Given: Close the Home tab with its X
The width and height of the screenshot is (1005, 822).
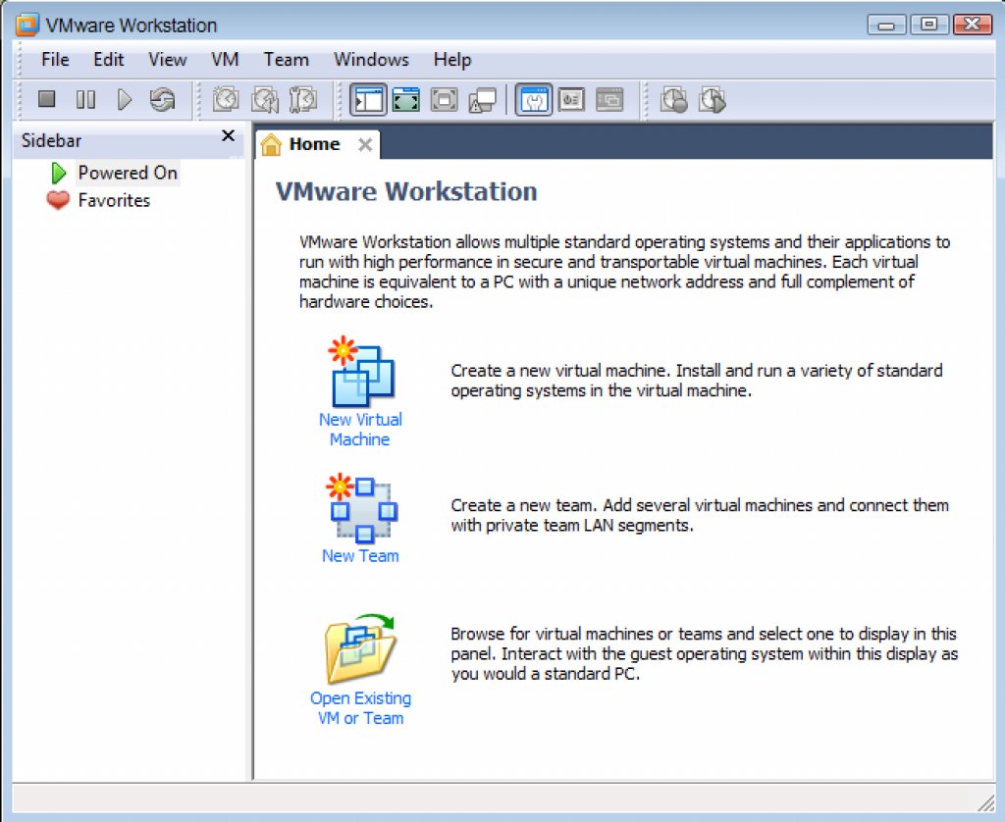Looking at the screenshot, I should click(364, 145).
